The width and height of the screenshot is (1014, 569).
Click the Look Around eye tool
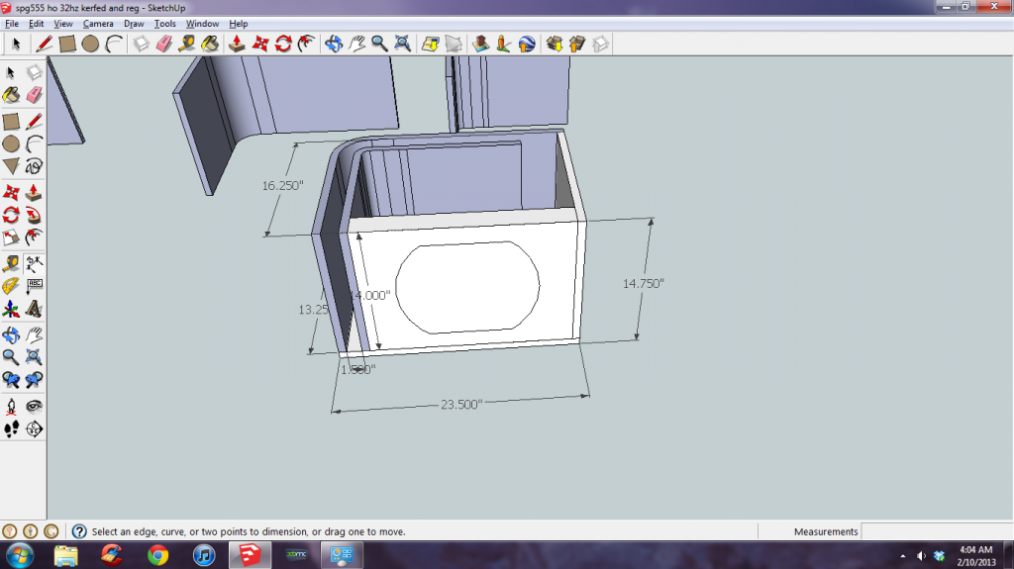[35, 405]
